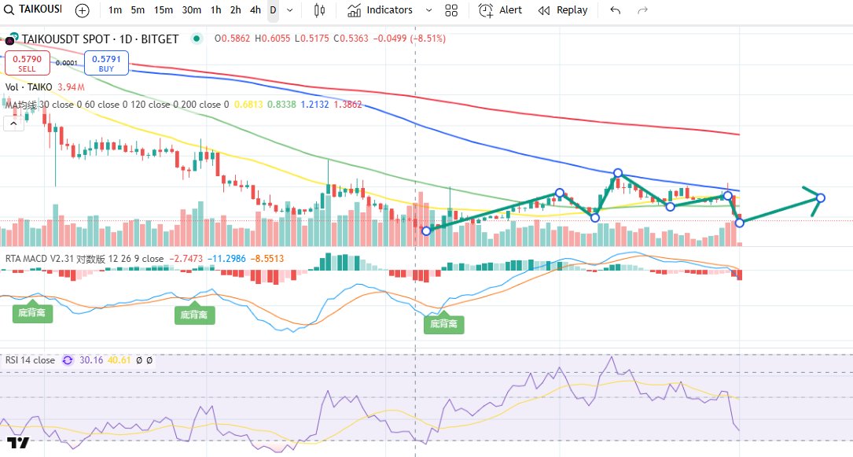853x457 pixels.
Task: Click the purple refresh icon beside RSI legend
Action: (x=68, y=360)
